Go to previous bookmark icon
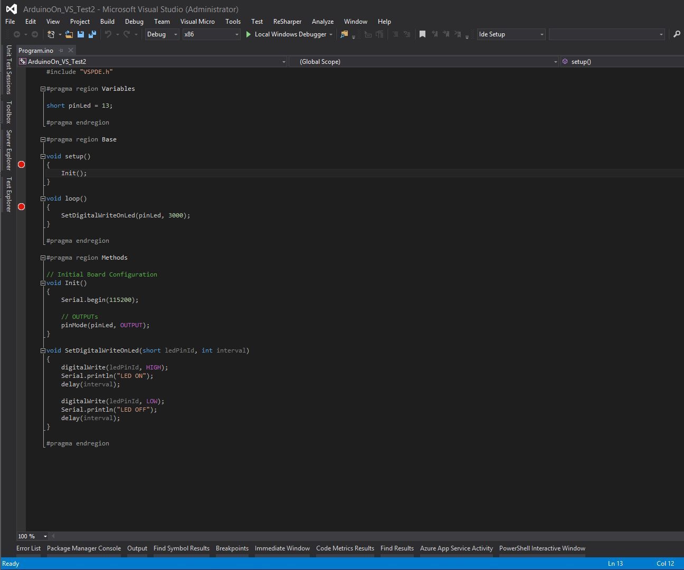 pyautogui.click(x=434, y=34)
